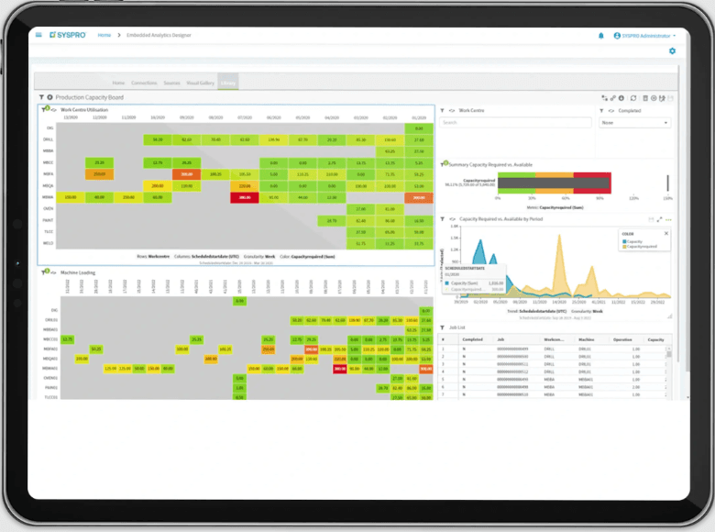This screenshot has width=715, height=532.
Task: Click the info icon beside Production Capacity Board
Action: [x=49, y=97]
